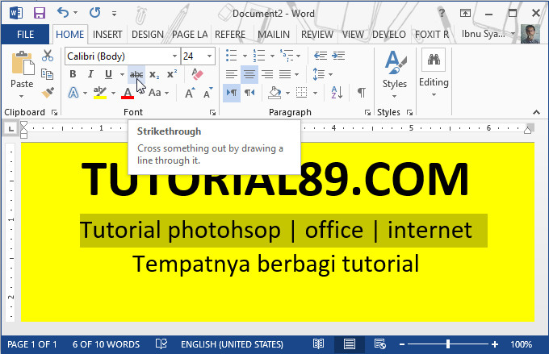Click the Save icon in quick access toolbar

[x=40, y=13]
